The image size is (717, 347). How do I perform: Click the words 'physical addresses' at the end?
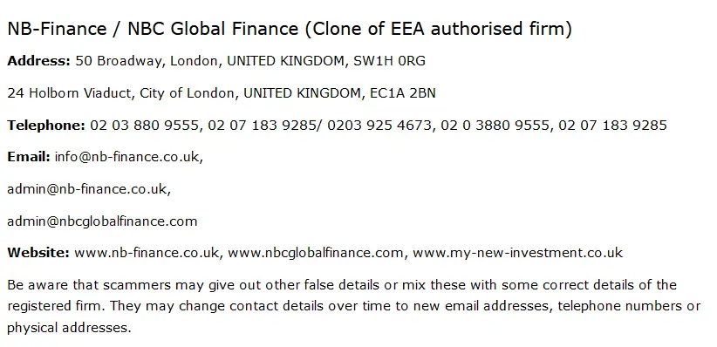[68, 328]
